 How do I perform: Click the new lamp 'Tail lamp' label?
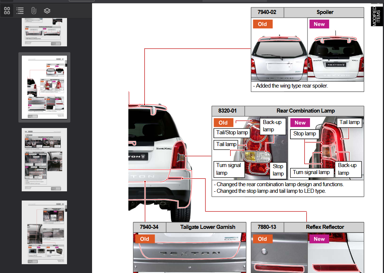tap(349, 122)
